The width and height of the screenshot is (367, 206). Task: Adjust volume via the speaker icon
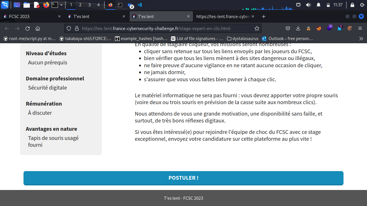tap(309, 5)
